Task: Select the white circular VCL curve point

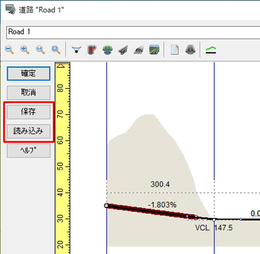Action: point(214,219)
